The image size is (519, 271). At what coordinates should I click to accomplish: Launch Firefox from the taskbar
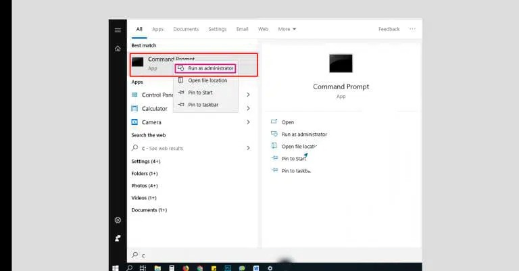pos(186,268)
